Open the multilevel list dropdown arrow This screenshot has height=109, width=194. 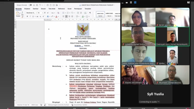[x=74, y=13]
